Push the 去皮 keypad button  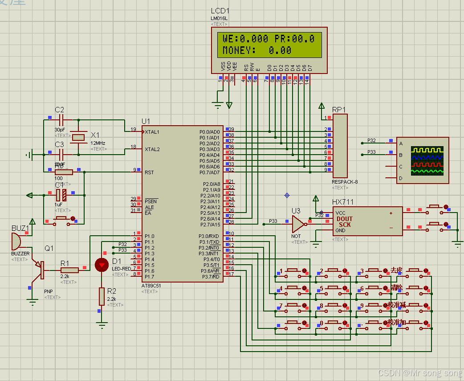(414, 273)
